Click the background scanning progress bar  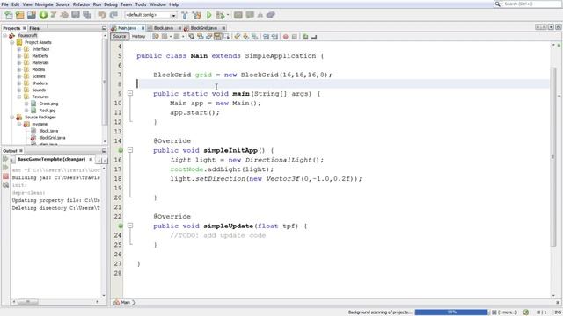(x=451, y=312)
